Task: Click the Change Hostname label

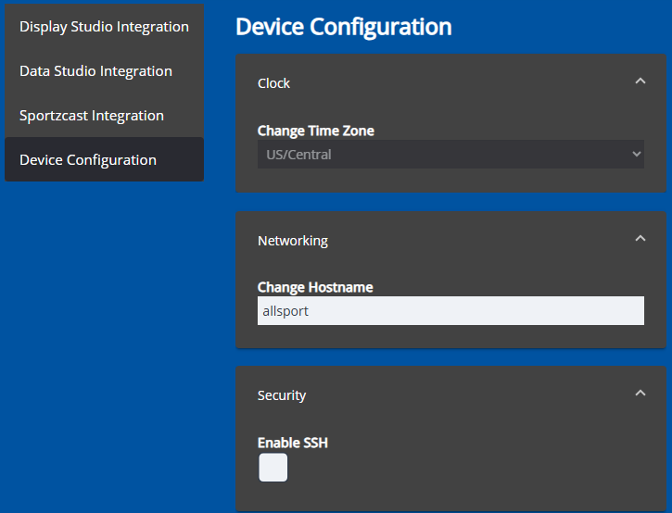Action: pyautogui.click(x=314, y=287)
